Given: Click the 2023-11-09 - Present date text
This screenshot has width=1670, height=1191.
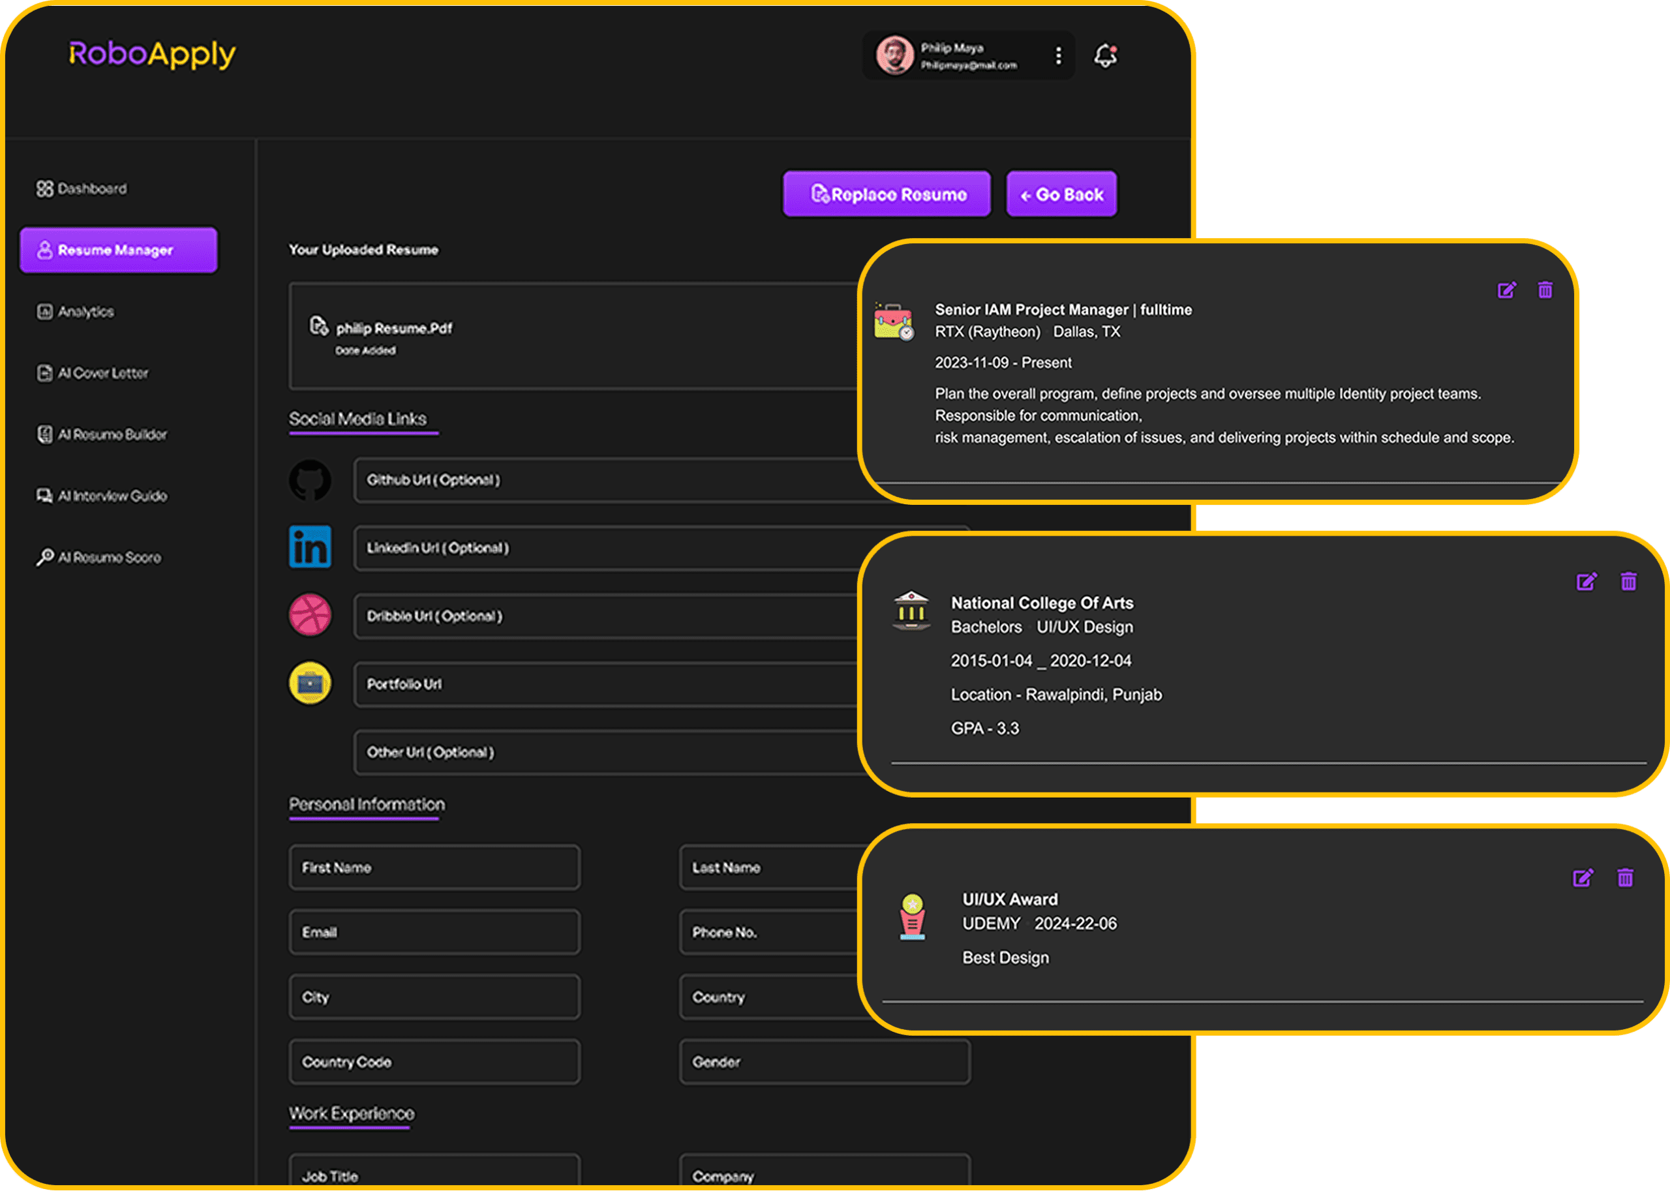Looking at the screenshot, I should click(1003, 363).
